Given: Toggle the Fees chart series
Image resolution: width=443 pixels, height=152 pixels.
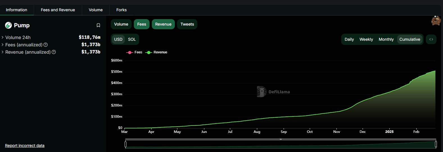Looking at the screenshot, I should tap(142, 24).
